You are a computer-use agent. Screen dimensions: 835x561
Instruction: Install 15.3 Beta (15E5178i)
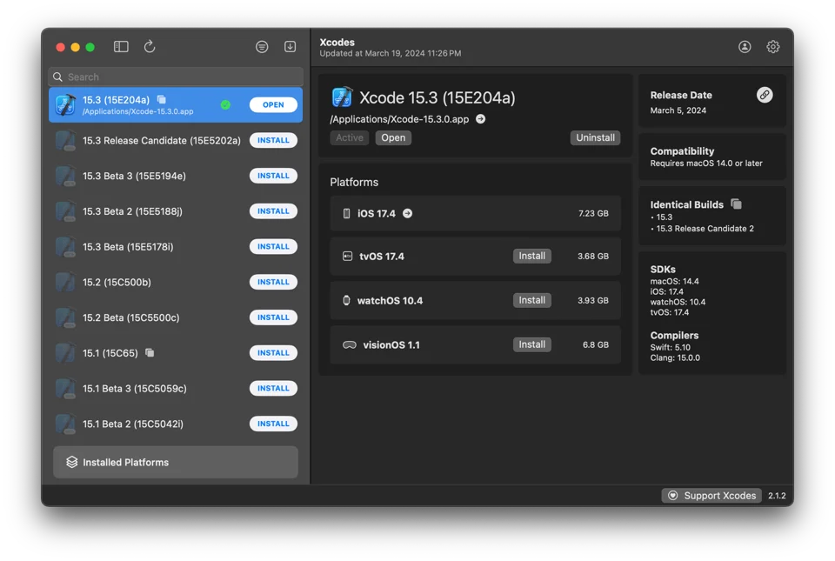(x=273, y=246)
